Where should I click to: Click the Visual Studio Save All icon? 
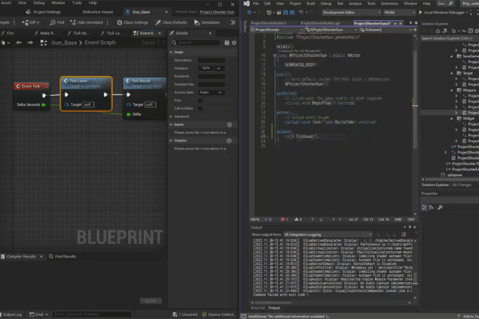292,13
